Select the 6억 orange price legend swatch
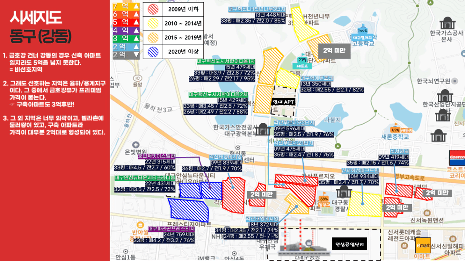 tap(127, 14)
